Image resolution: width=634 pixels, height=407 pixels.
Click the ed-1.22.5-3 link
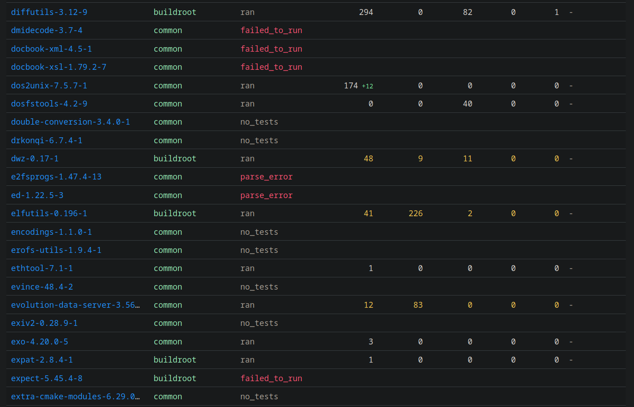(37, 195)
